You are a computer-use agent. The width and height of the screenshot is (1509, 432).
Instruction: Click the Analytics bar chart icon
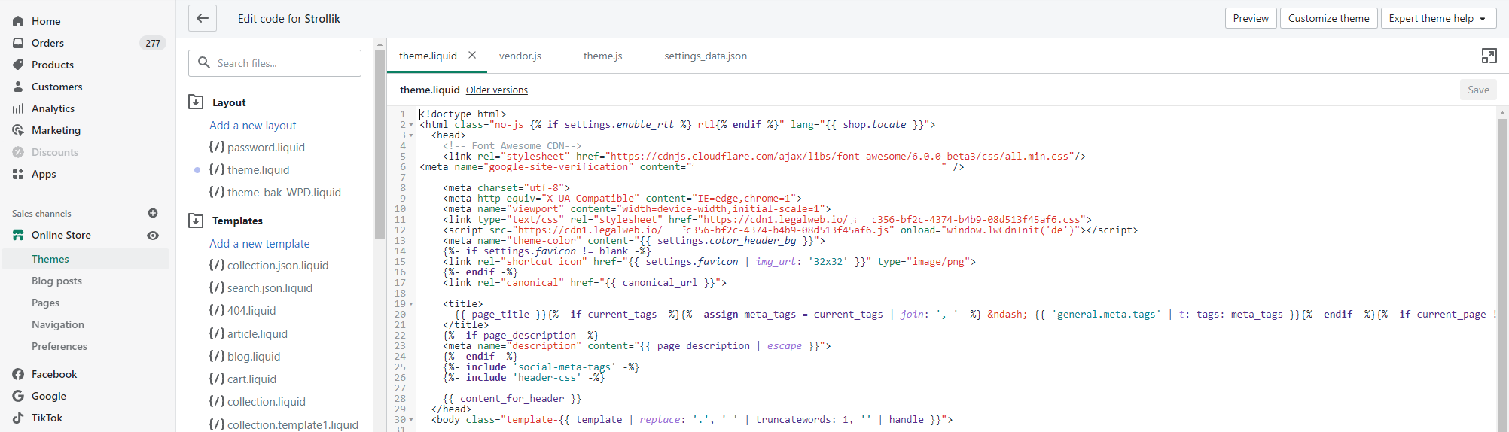point(18,108)
